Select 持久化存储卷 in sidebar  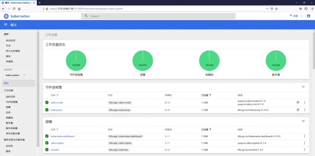pyautogui.click(x=13, y=51)
